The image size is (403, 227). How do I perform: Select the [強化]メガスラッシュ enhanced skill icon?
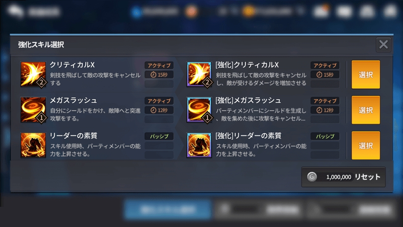pos(199,110)
